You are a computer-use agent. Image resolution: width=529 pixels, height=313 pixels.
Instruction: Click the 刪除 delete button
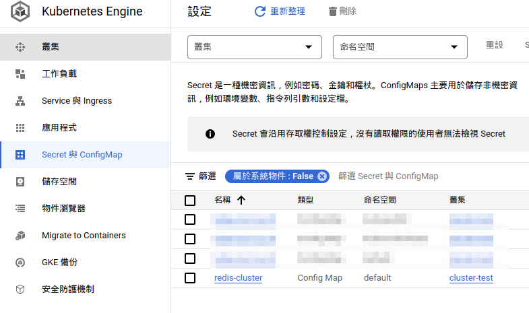click(342, 11)
